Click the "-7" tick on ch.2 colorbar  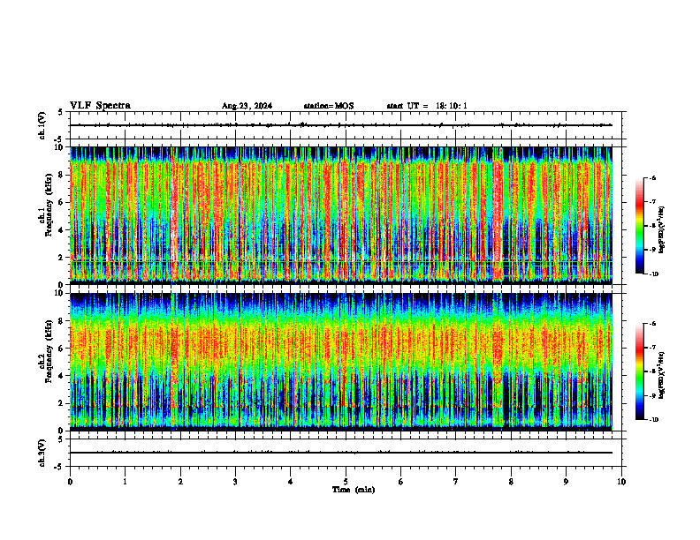point(652,348)
